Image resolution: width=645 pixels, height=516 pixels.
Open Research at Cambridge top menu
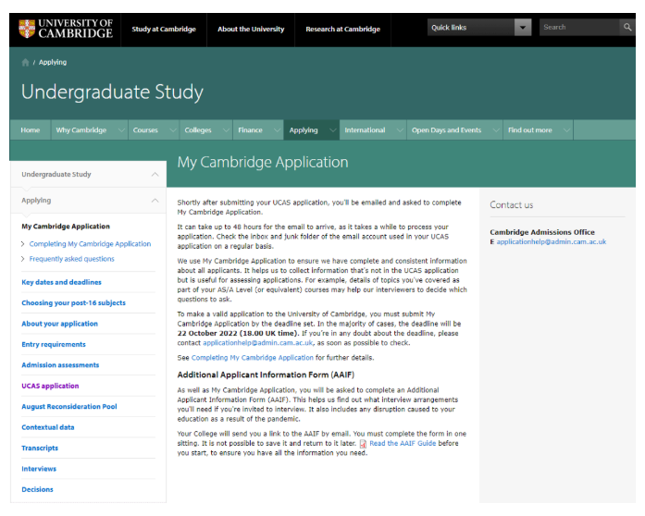click(342, 29)
